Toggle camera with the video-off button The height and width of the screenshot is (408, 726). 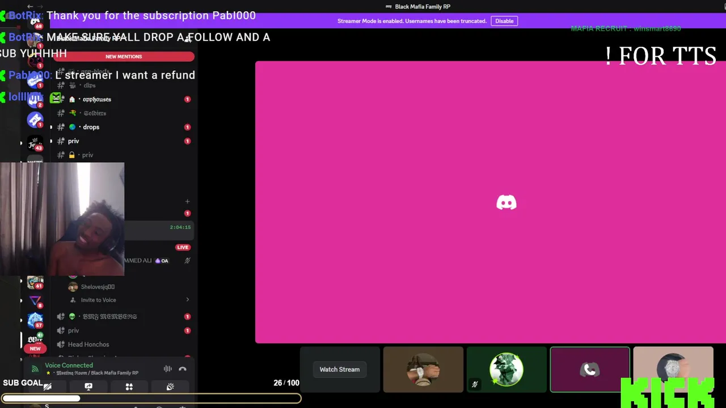(48, 386)
